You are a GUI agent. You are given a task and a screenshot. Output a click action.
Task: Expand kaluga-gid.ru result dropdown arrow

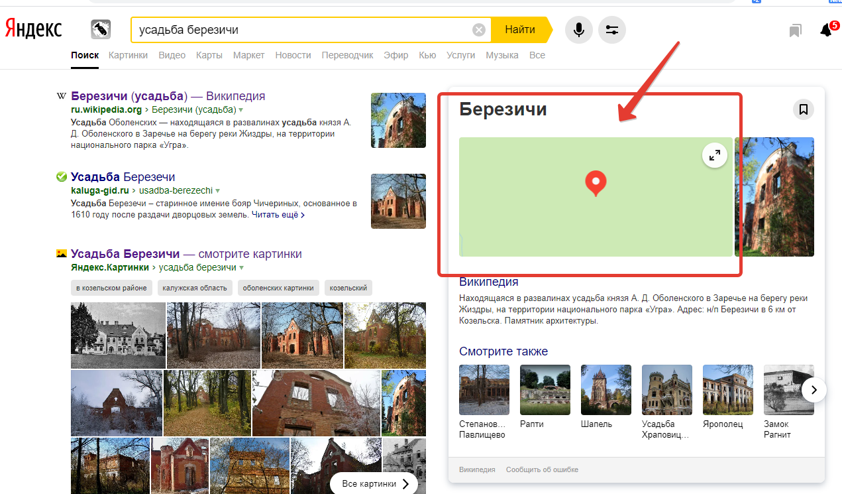click(x=217, y=191)
